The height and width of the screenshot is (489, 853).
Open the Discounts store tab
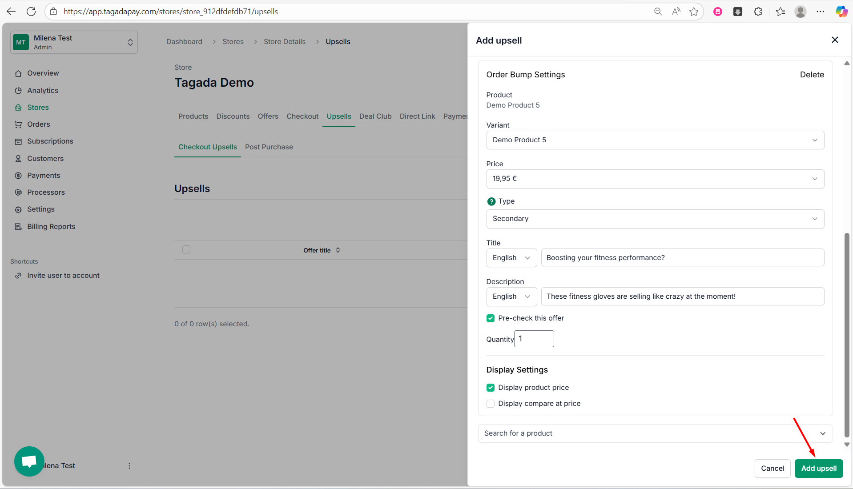[x=233, y=116]
